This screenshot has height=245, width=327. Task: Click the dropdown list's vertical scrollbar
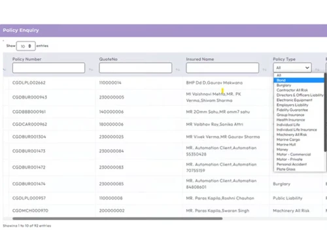click(x=326, y=112)
